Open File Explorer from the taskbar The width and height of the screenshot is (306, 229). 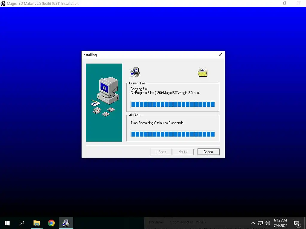click(36, 223)
